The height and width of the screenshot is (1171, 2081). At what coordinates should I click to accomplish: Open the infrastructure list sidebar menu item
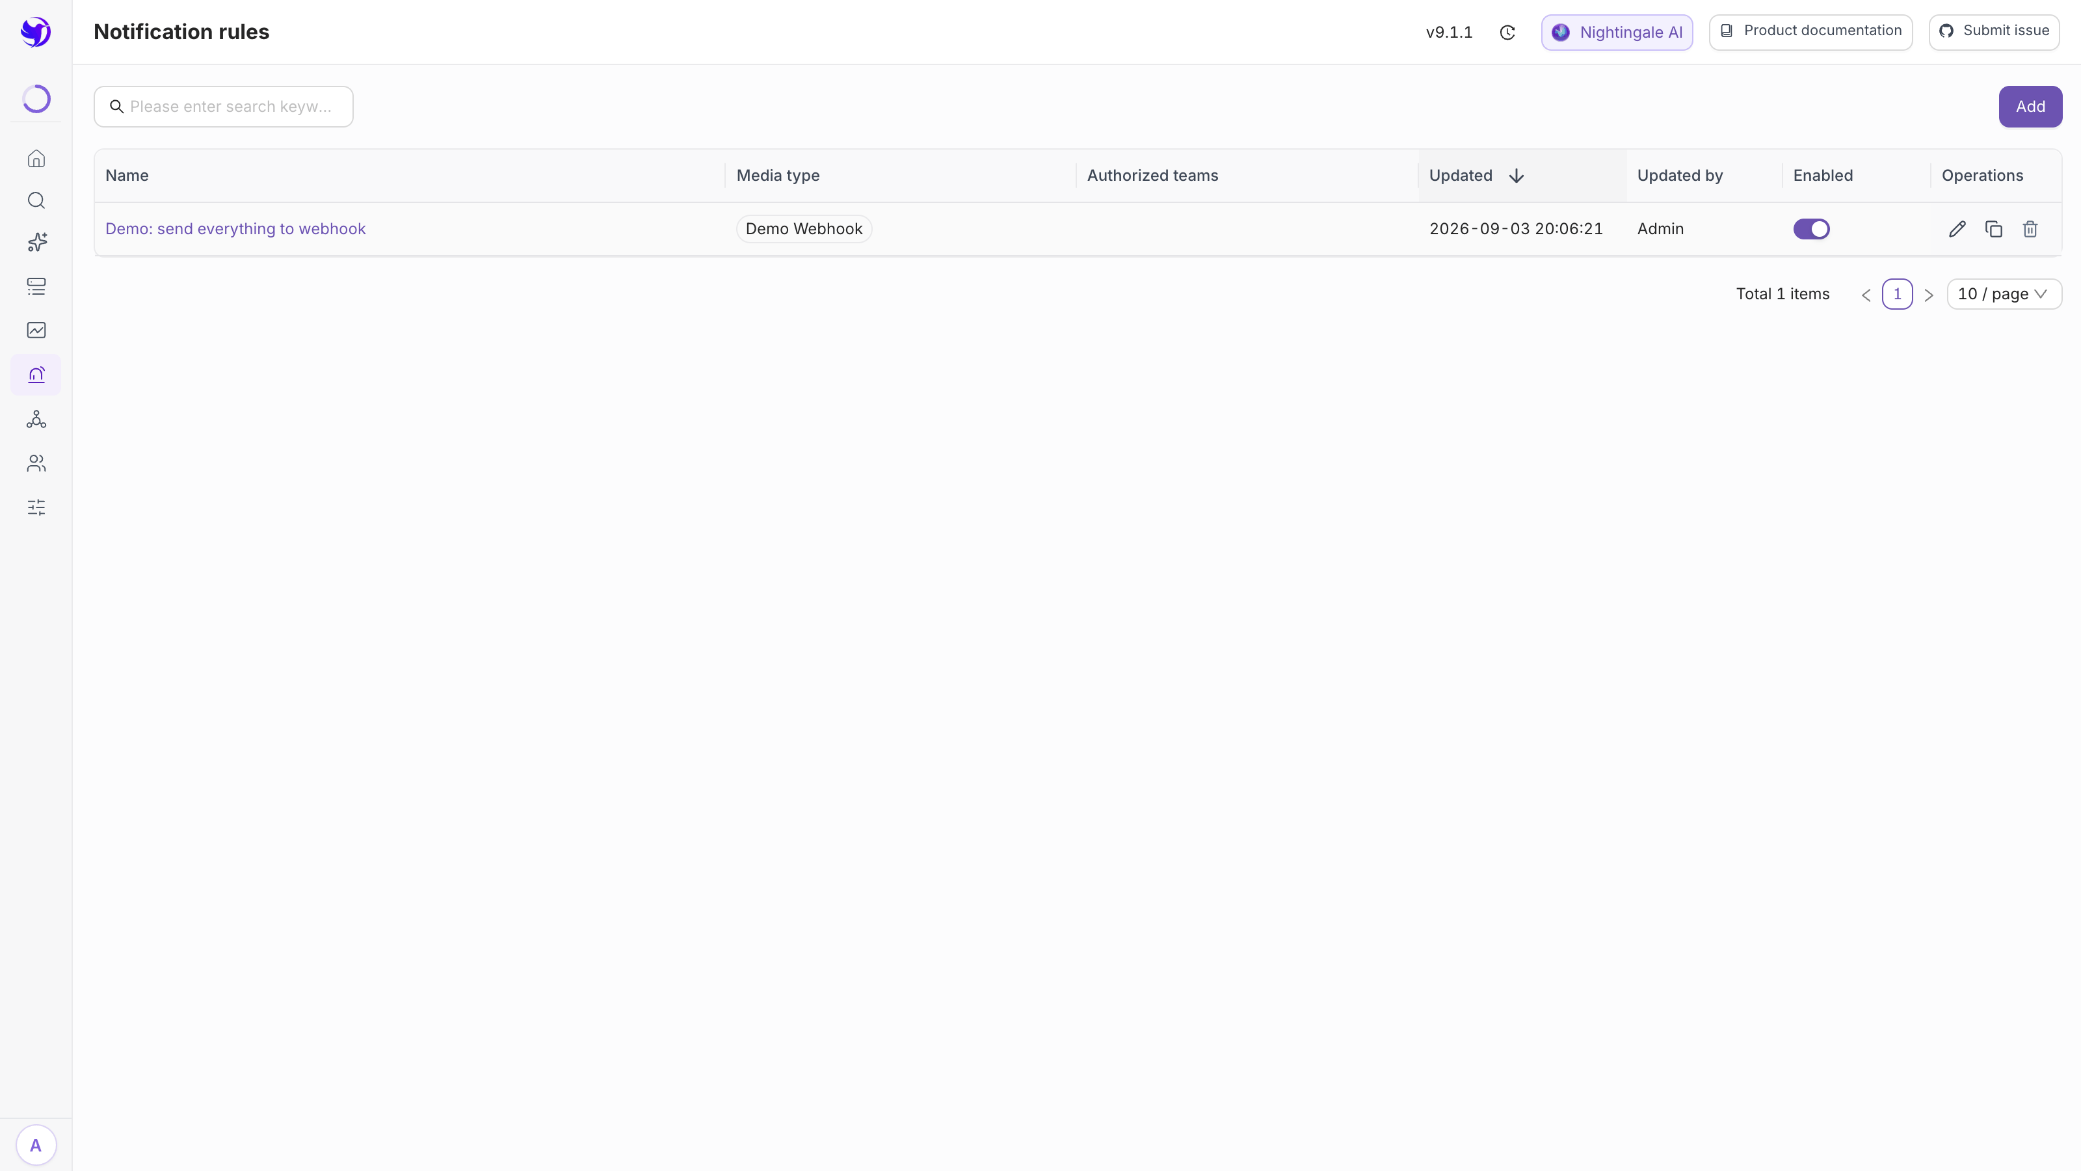click(x=36, y=286)
